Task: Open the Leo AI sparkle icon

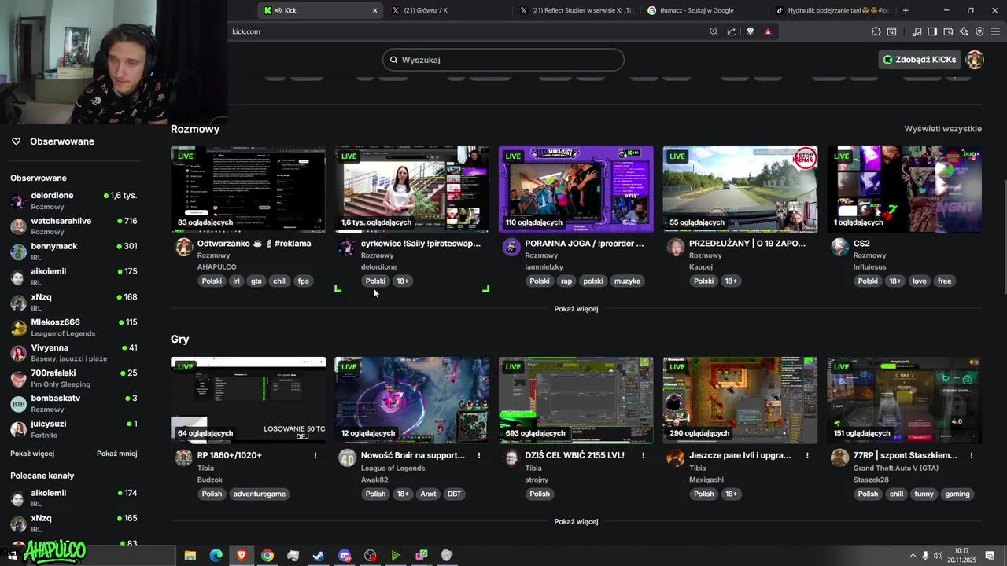Action: click(964, 31)
